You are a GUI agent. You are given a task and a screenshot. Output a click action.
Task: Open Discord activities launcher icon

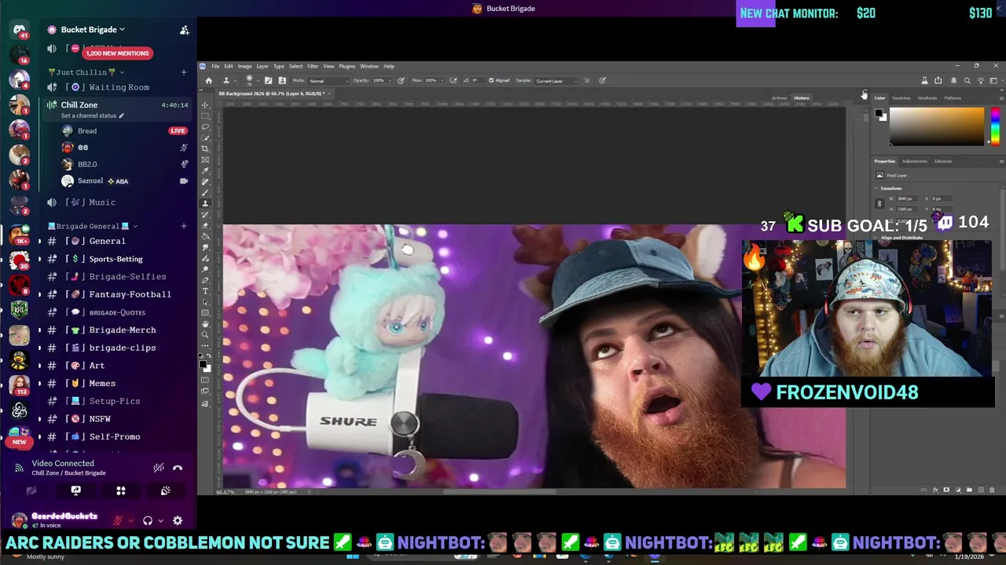click(121, 490)
